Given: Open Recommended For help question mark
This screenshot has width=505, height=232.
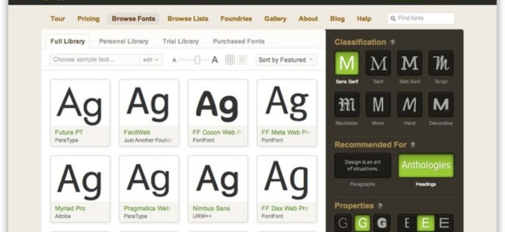Looking at the screenshot, I should [413, 145].
